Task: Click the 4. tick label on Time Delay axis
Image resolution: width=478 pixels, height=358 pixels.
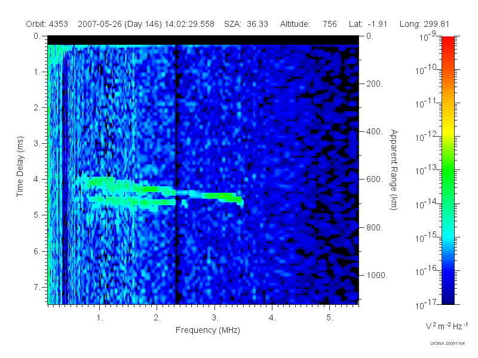Action: pyautogui.click(x=37, y=180)
